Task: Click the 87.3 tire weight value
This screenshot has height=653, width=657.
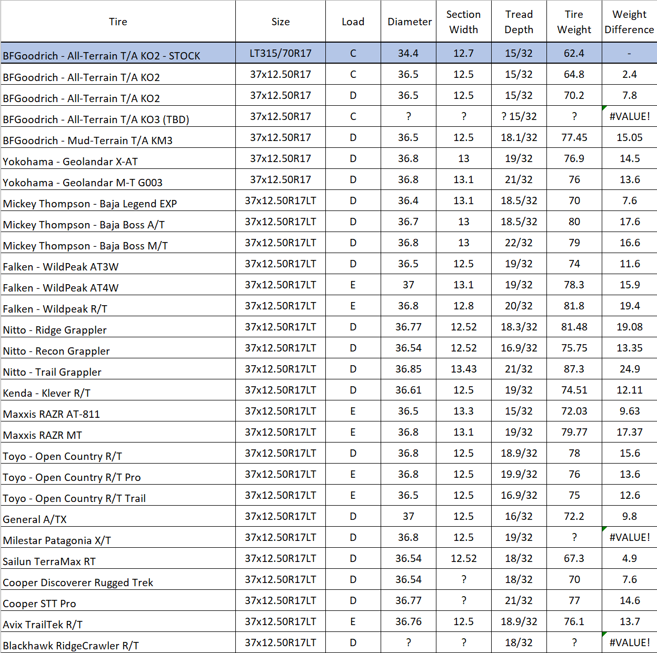Action: [574, 369]
